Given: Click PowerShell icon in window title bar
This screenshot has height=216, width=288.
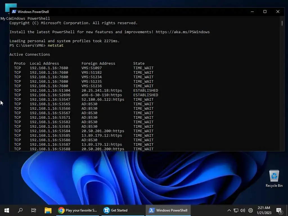Looking at the screenshot, I should [14, 12].
